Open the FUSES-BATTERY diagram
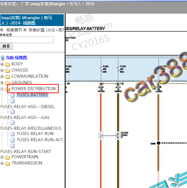 [x=33, y=95]
